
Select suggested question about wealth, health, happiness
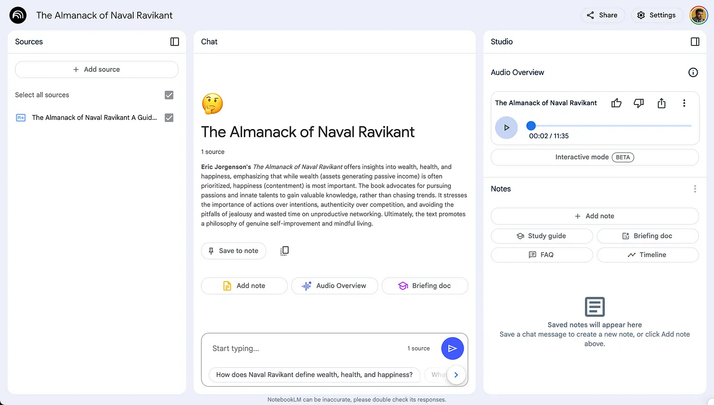point(314,375)
